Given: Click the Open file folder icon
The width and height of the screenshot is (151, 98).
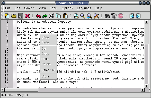Looking at the screenshot, I should point(14,16).
